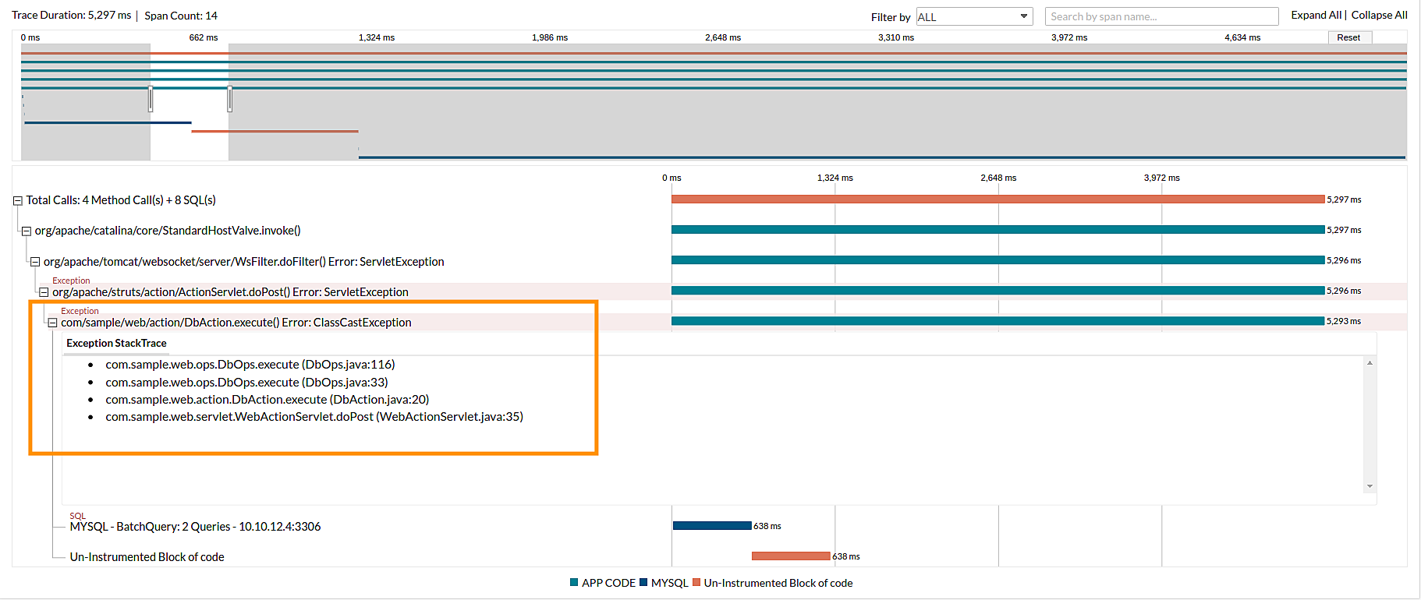The image size is (1421, 600).
Task: Click the DbOps.java:116 stack trace line
Action: 250,365
